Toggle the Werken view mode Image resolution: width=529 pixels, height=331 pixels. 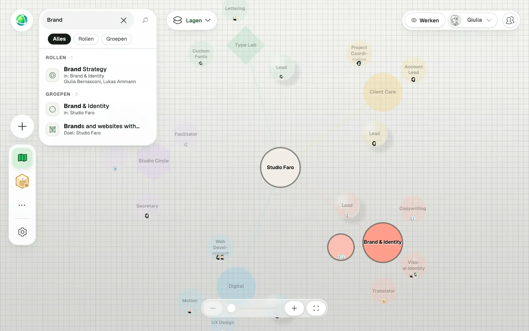coord(425,20)
